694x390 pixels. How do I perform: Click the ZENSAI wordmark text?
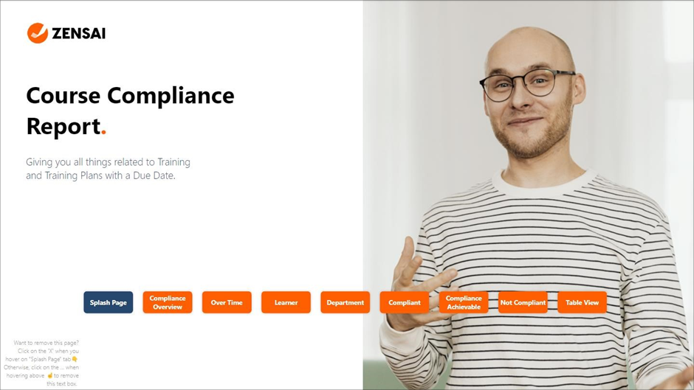tap(79, 34)
